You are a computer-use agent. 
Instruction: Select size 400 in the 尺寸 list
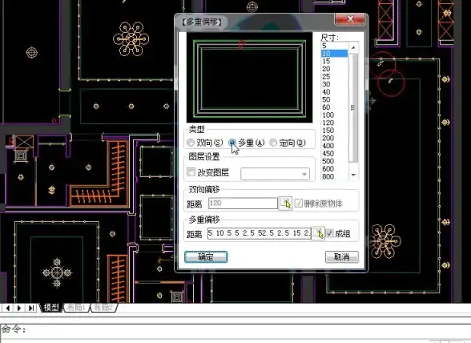click(334, 146)
